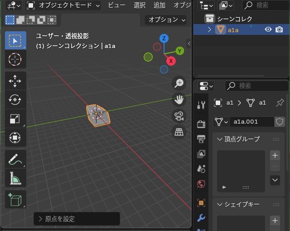Collapse the Shape Keys panel
The image size is (290, 231).
tap(219, 204)
